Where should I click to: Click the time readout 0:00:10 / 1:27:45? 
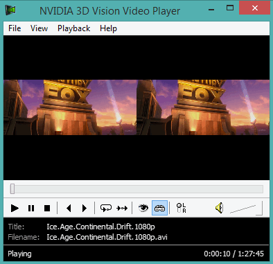coord(234,254)
